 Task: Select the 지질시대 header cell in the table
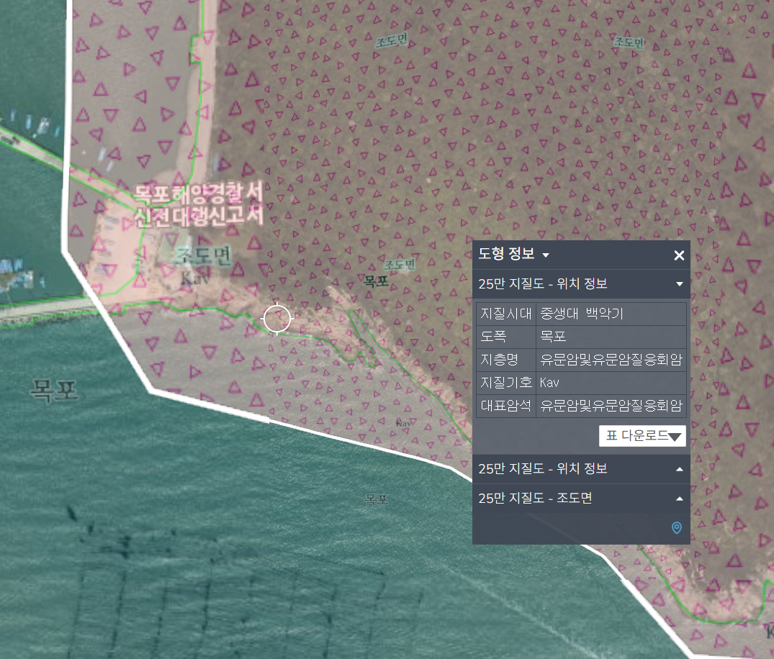(506, 314)
